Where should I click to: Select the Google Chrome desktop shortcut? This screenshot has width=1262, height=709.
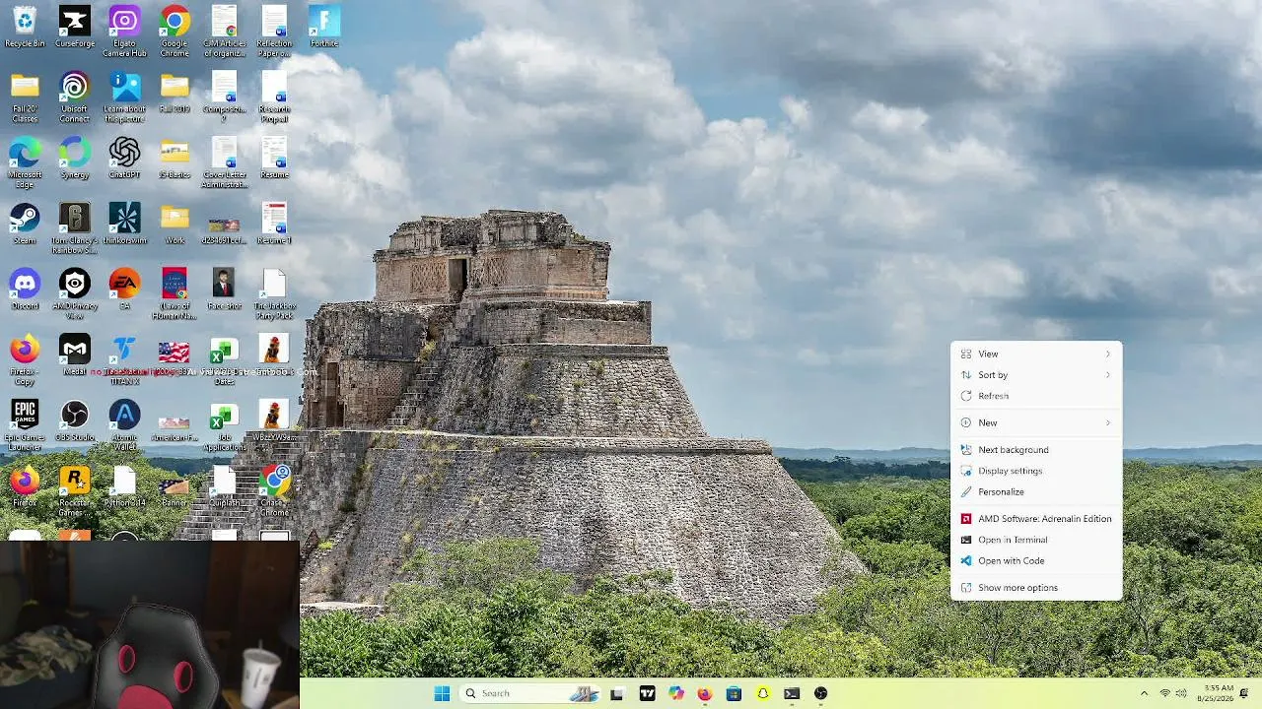[x=175, y=32]
